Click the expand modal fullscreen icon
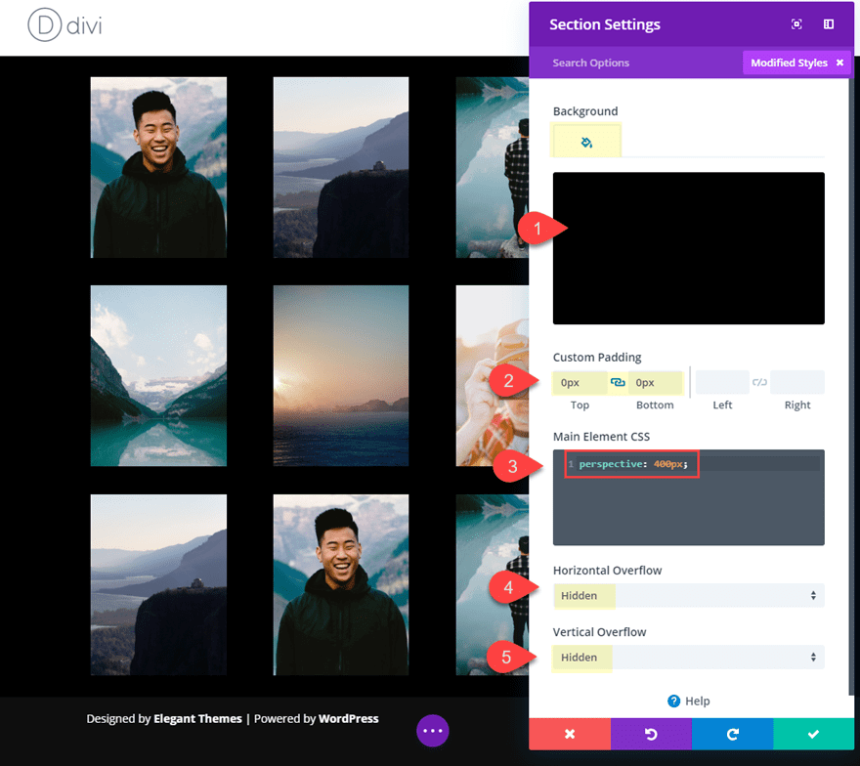 (x=796, y=23)
